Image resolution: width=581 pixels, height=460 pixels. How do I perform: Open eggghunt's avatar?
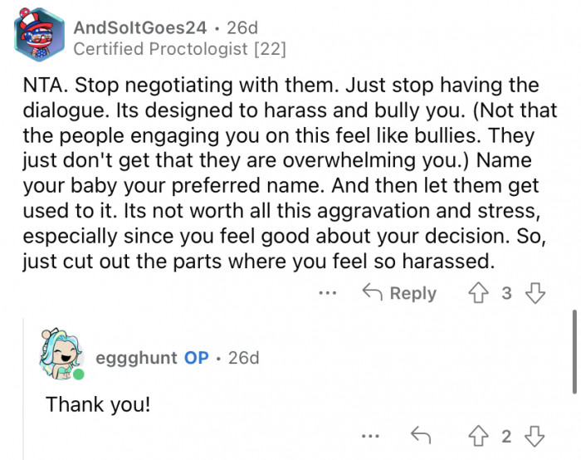pos(61,353)
